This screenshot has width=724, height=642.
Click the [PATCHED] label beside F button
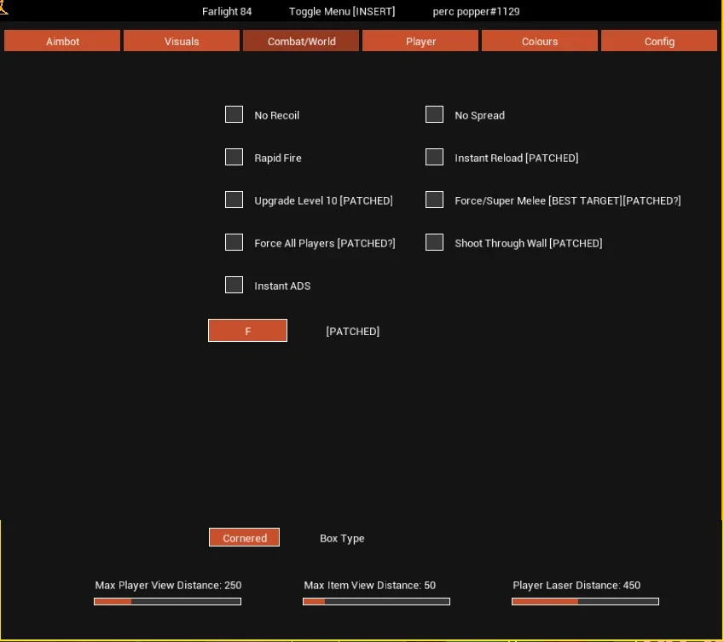(x=353, y=332)
